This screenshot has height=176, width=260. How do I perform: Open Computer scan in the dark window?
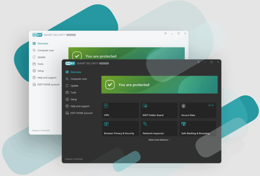[x=76, y=79]
